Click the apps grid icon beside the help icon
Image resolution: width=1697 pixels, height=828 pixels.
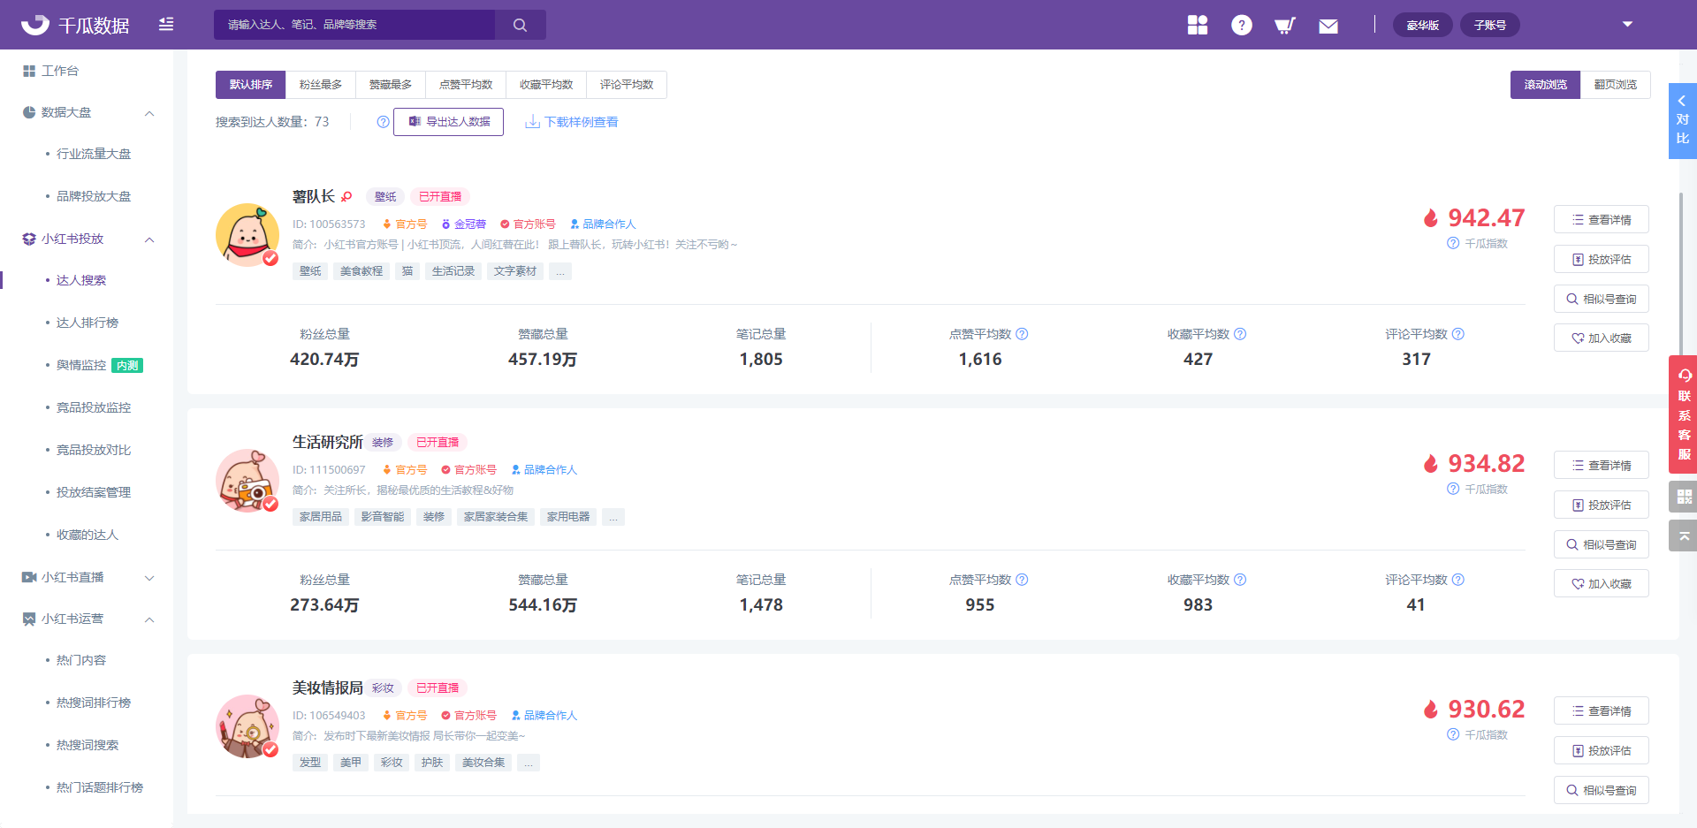[1198, 25]
